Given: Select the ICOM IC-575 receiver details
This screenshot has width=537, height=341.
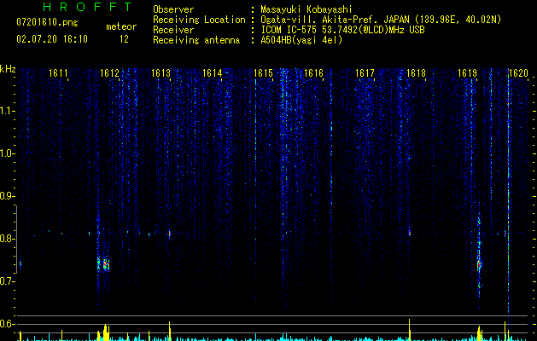Looking at the screenshot, I should 342,30.
